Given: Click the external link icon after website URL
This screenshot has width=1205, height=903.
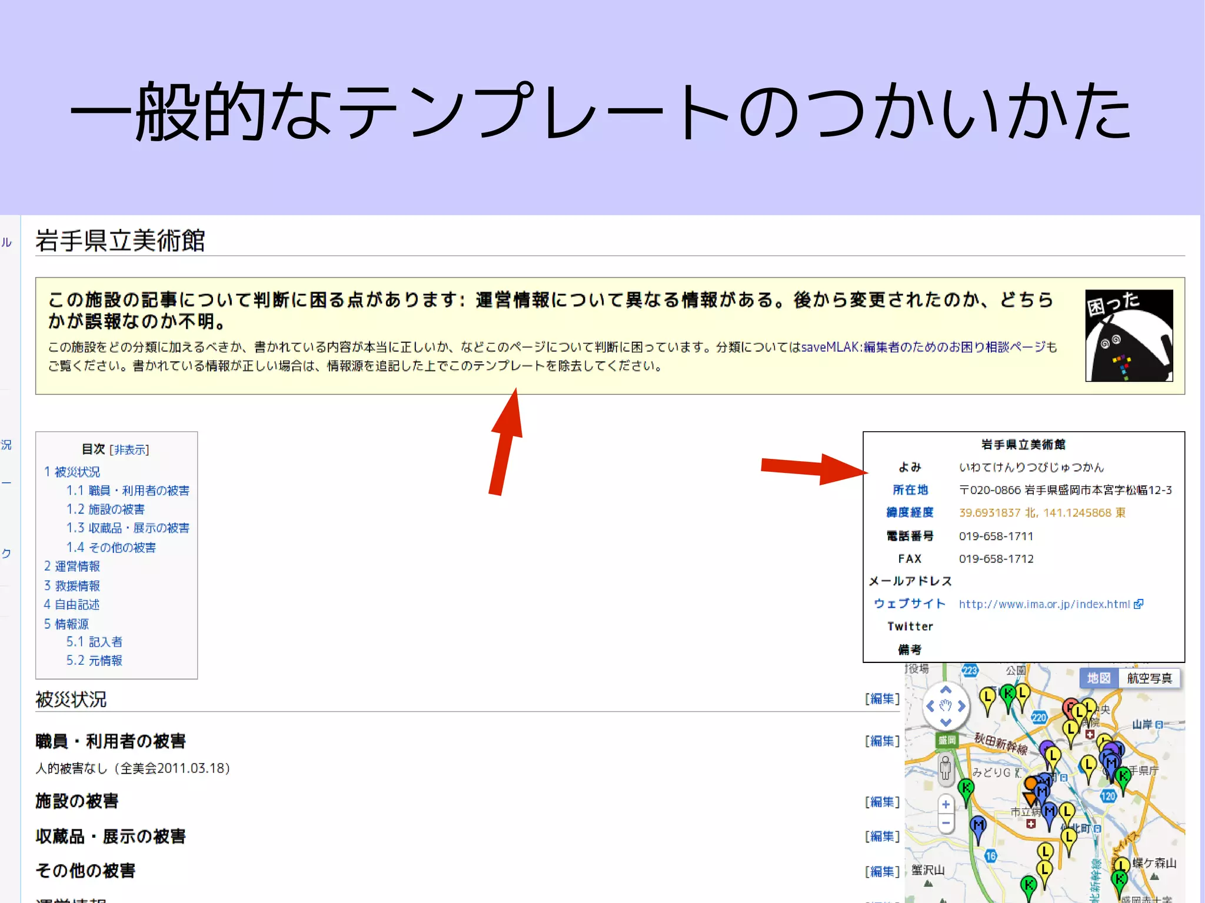Looking at the screenshot, I should coord(1139,604).
